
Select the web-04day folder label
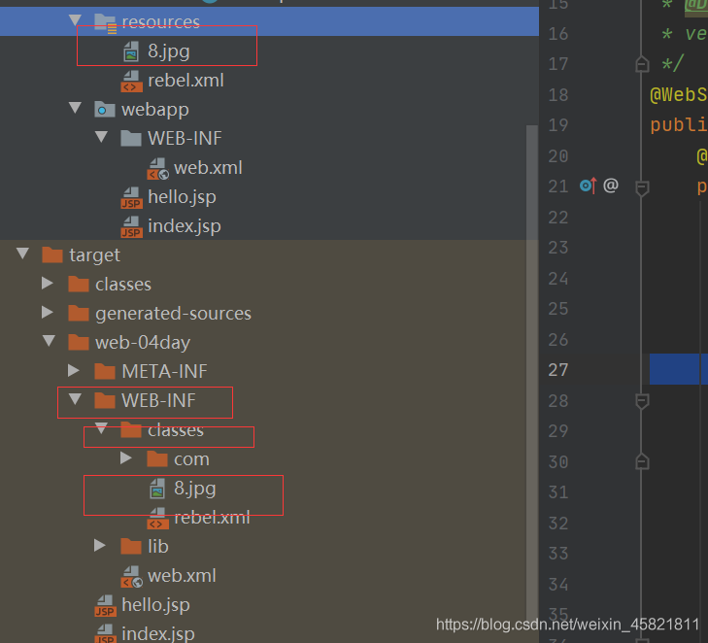pyautogui.click(x=143, y=342)
